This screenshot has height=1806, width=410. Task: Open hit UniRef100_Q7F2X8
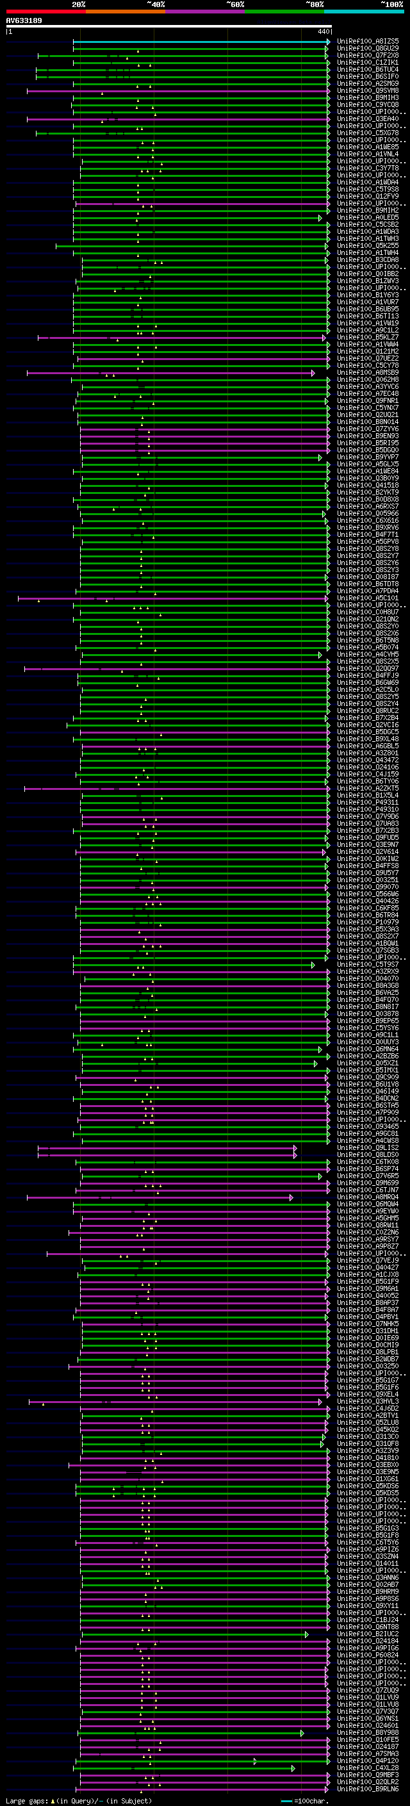368,56
